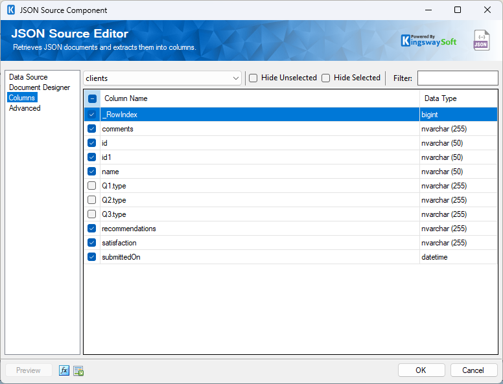Viewport: 503px width, 384px height.
Task: Minimize the JSON Source Component window
Action: click(428, 10)
